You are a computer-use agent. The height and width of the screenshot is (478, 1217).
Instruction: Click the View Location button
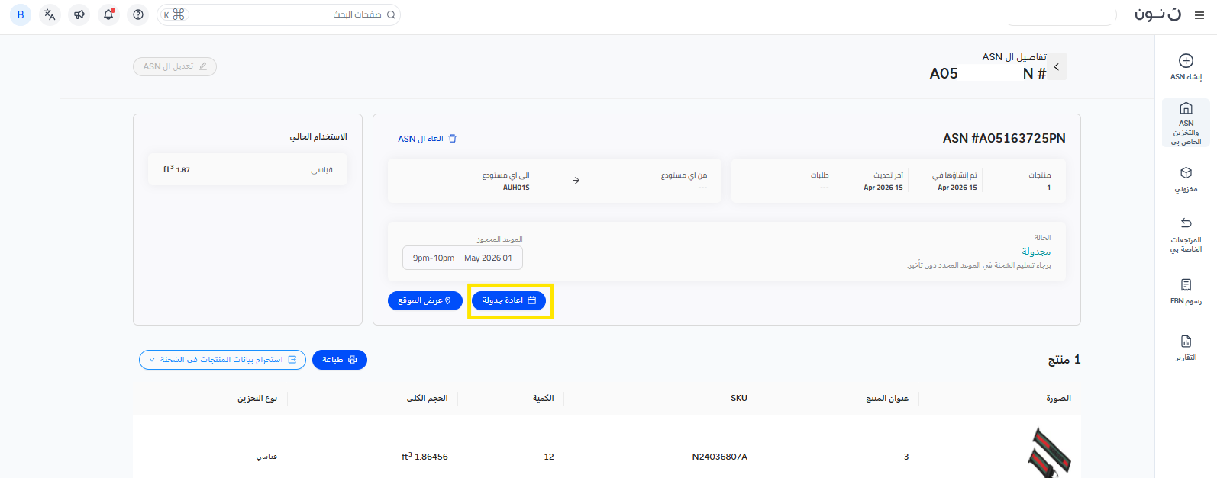[x=424, y=300]
